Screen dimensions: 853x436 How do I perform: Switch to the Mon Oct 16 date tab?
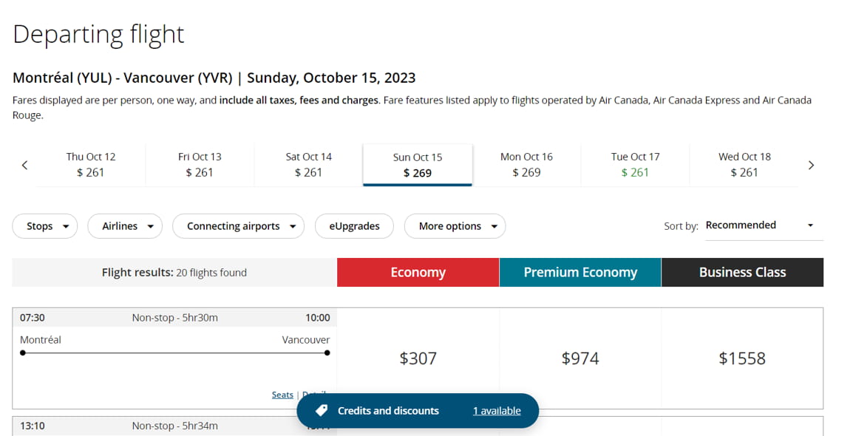pos(526,165)
